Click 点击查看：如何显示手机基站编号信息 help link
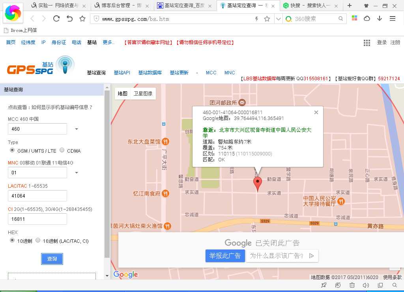 coord(50,107)
